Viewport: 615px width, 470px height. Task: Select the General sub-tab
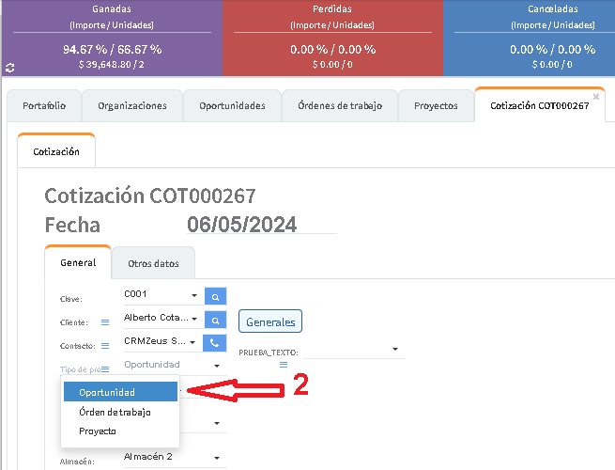click(x=78, y=262)
